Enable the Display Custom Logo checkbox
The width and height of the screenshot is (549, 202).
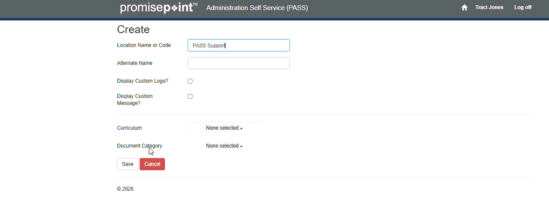click(190, 81)
